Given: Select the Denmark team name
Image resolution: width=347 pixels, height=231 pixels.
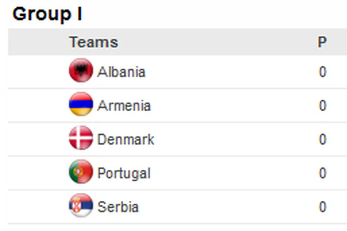Looking at the screenshot, I should (126, 139).
